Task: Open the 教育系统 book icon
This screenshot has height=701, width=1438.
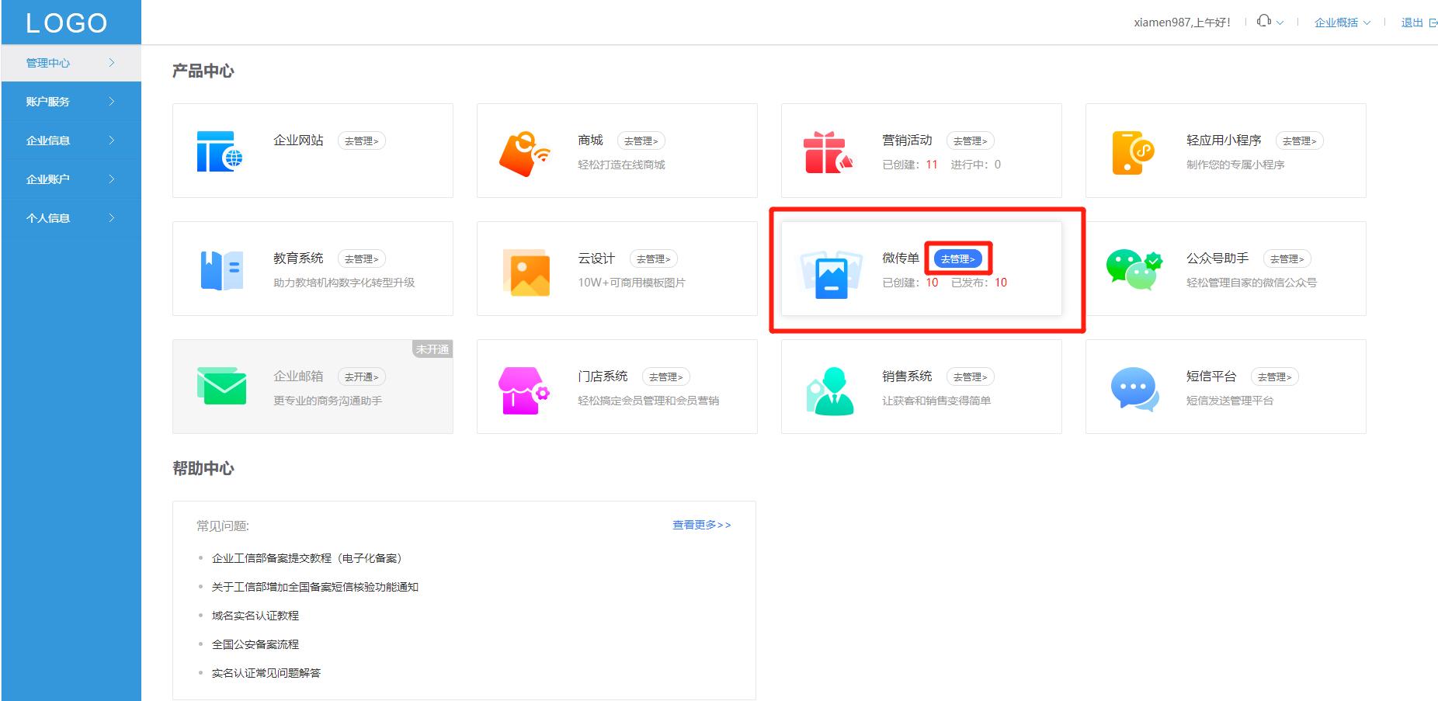Action: (220, 269)
